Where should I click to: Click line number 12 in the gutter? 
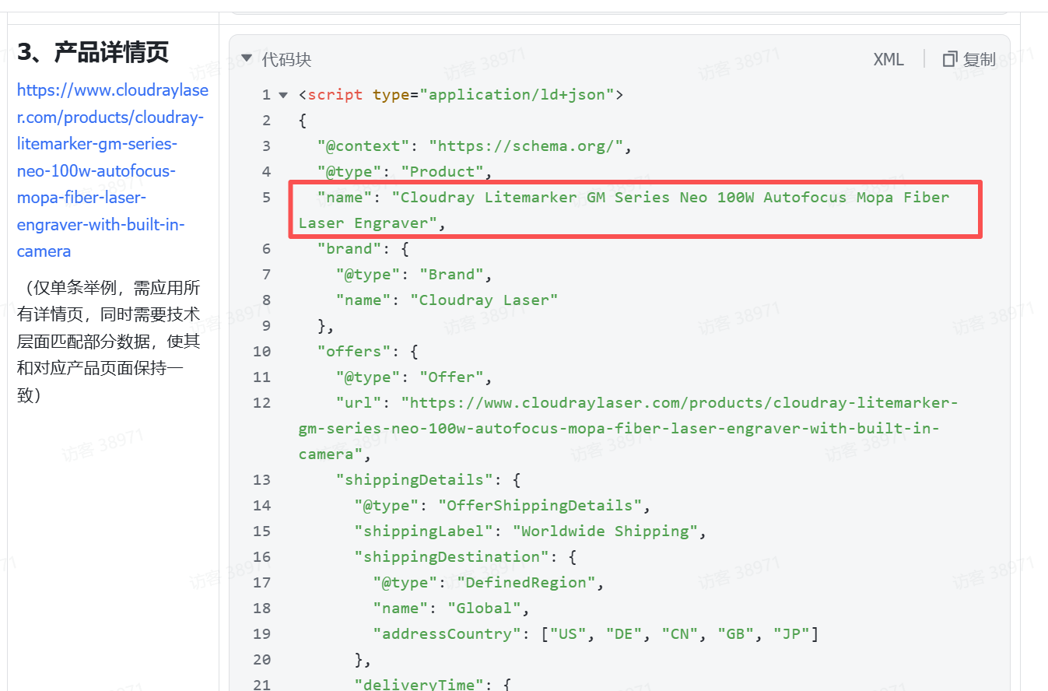[262, 403]
